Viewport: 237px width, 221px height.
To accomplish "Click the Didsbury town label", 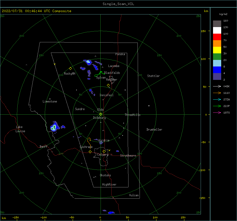I will click(99, 118).
